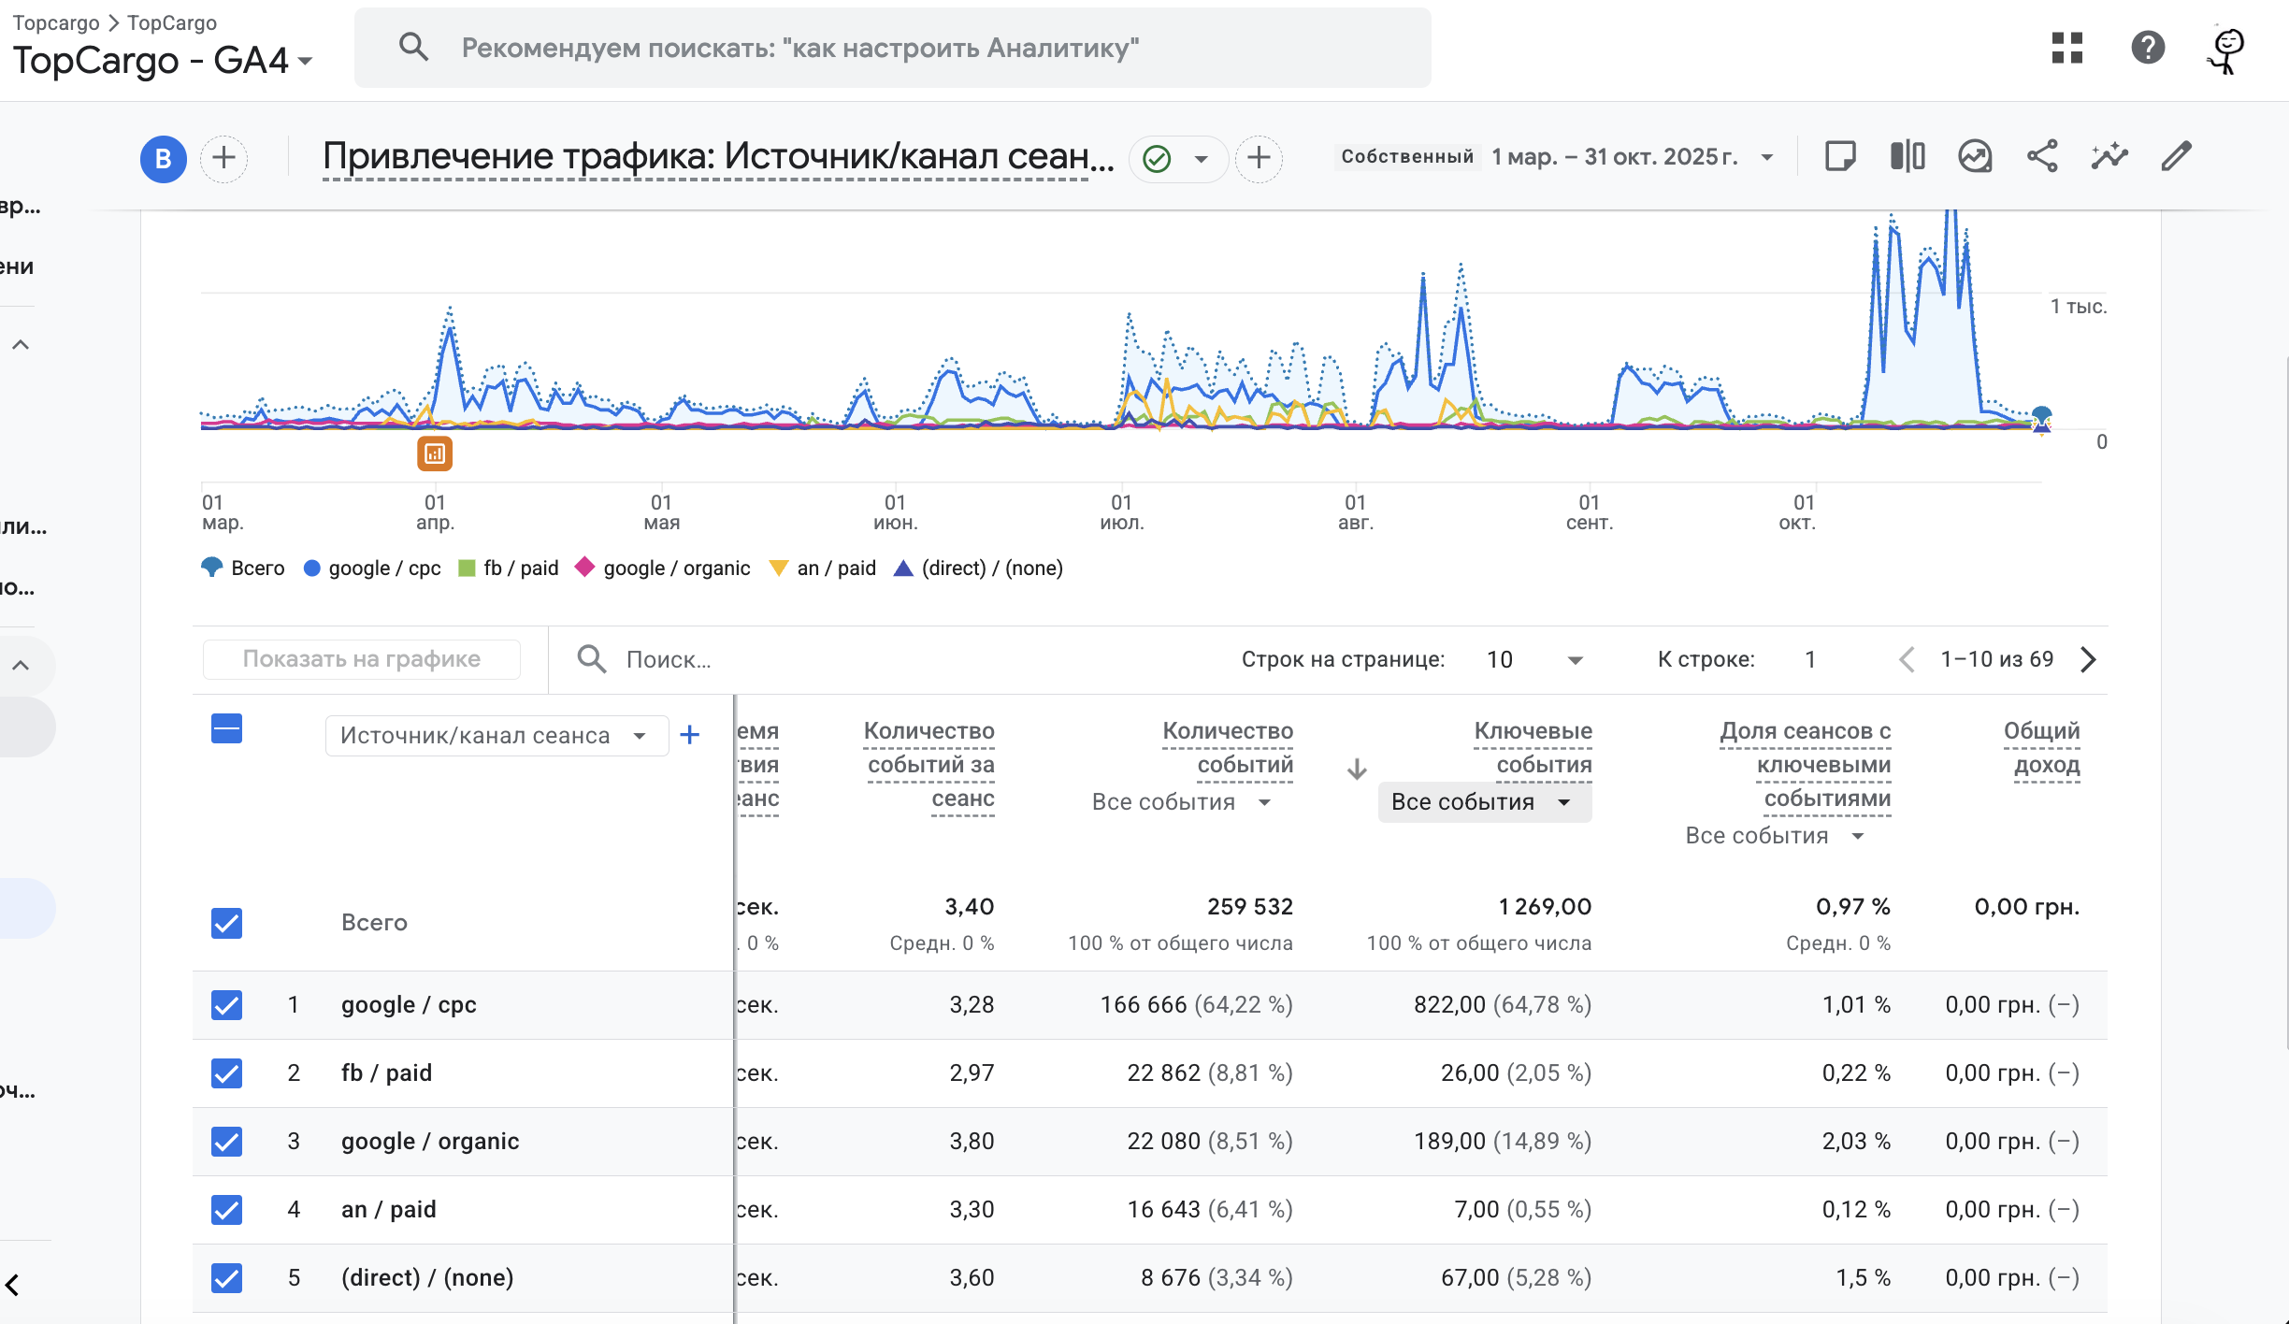Viewport: 2289px width, 1324px height.
Task: Uncheck the an / paid row checkbox
Action: tap(226, 1210)
